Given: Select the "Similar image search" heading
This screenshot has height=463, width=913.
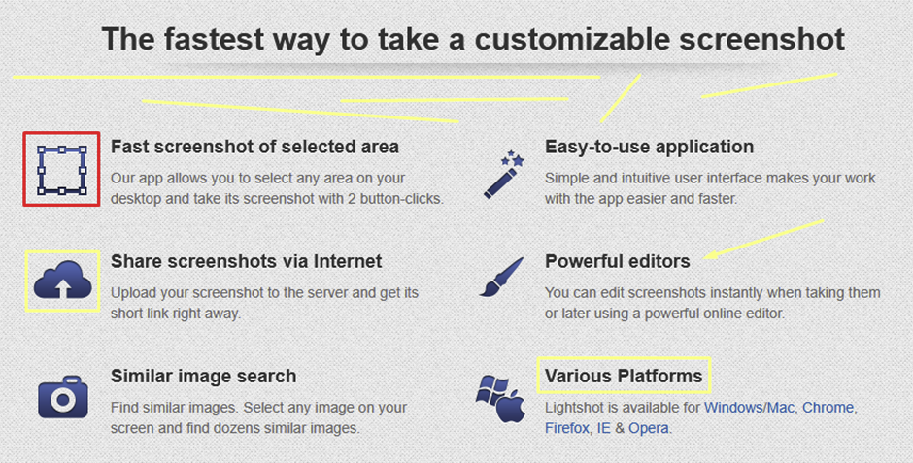Looking at the screenshot, I should [203, 376].
